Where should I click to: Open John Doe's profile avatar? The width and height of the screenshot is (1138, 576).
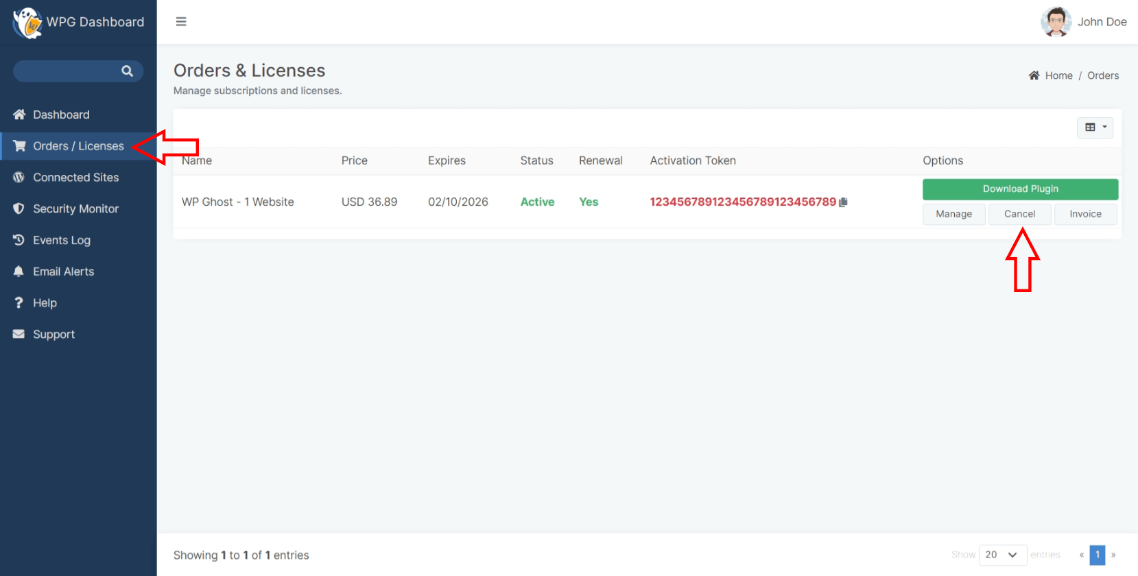pyautogui.click(x=1056, y=22)
